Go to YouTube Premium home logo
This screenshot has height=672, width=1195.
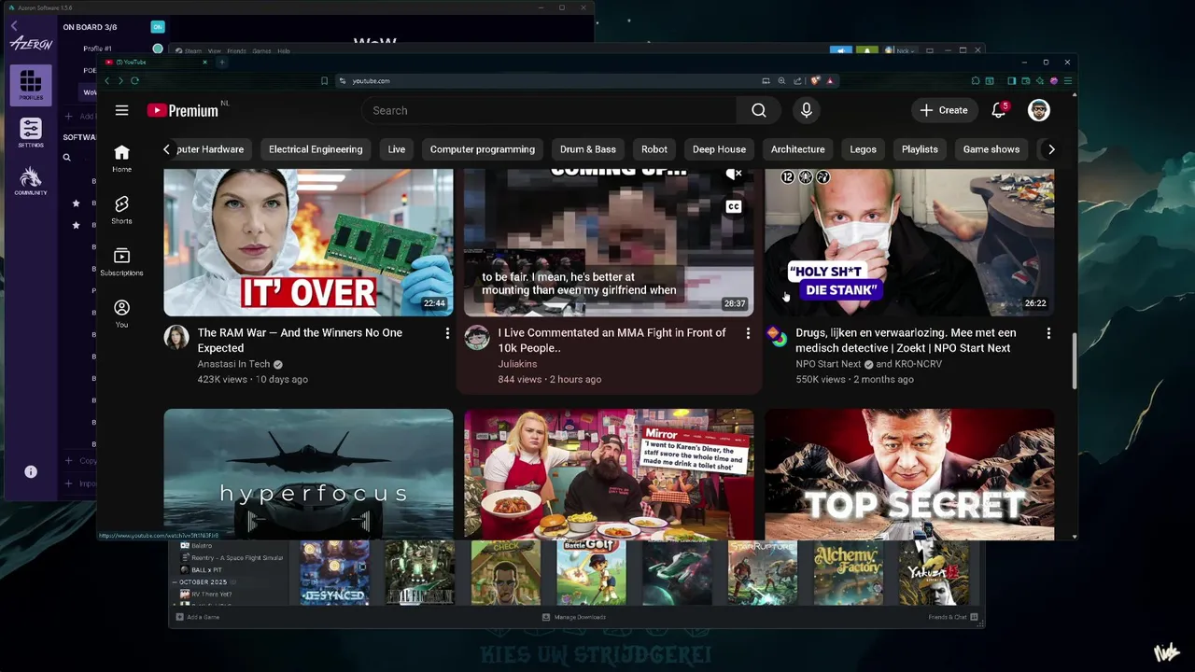182,110
